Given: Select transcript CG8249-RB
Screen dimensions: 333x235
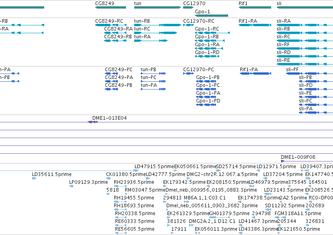Looking at the screenshot, I should click(x=115, y=41).
